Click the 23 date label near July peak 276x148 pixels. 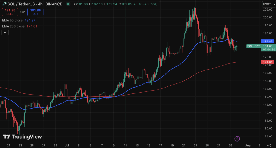point(195,145)
